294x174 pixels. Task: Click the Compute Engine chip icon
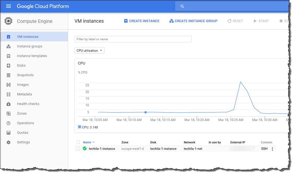(9, 21)
